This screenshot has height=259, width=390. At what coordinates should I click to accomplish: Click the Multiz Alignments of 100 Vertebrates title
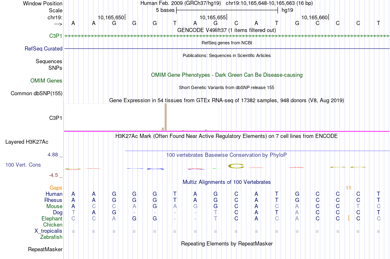pyautogui.click(x=227, y=182)
